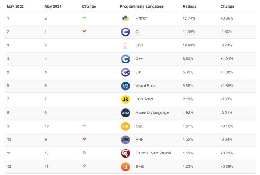Select the C++ logo icon
Screen dimensions: 260x175
[126, 59]
